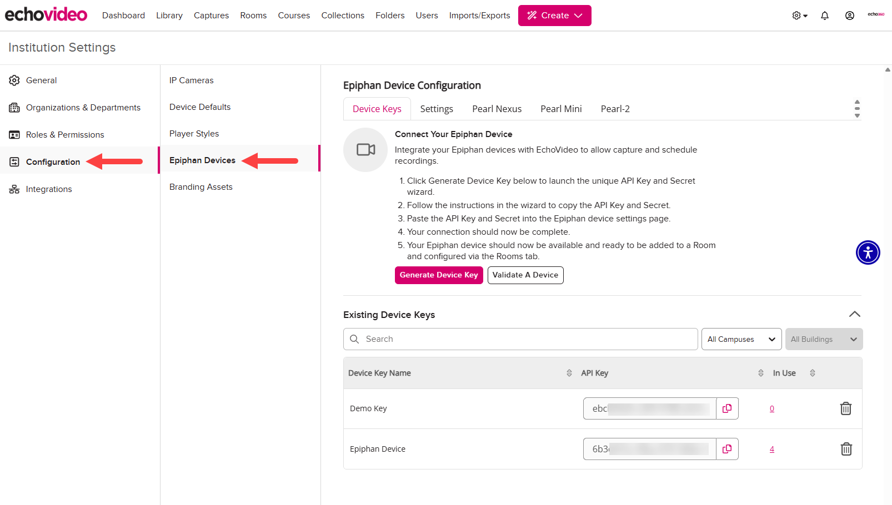Click the Roles & Permissions ID card icon
The width and height of the screenshot is (892, 505).
tap(14, 135)
